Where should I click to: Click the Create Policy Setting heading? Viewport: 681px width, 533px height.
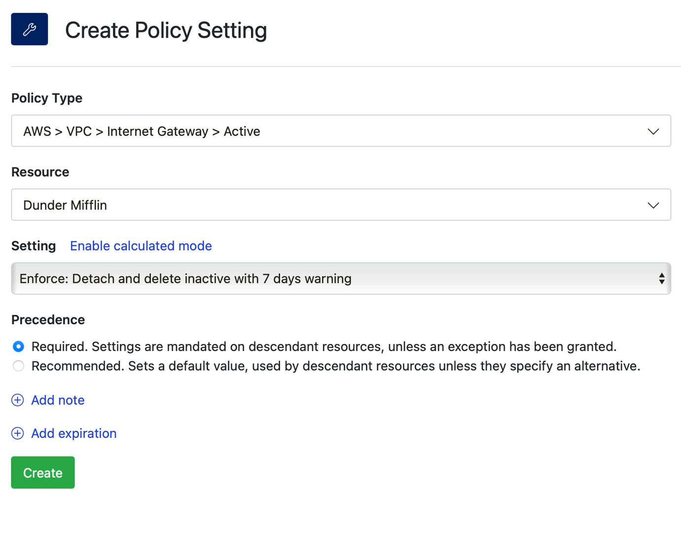166,30
